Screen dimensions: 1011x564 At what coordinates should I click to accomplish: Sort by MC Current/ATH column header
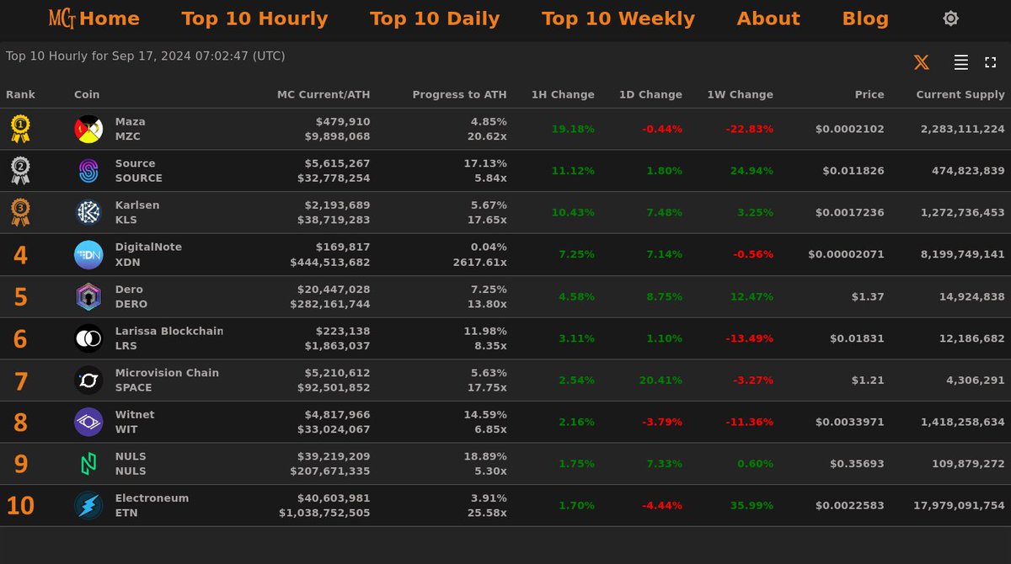[x=324, y=94]
